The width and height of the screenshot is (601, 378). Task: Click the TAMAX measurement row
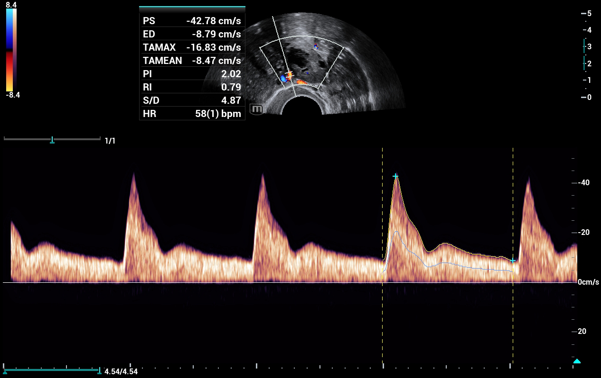(192, 48)
